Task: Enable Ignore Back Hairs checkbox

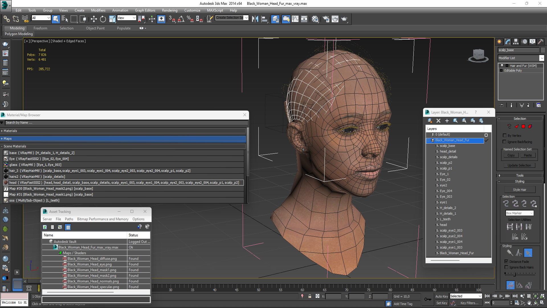Action: pyautogui.click(x=506, y=267)
